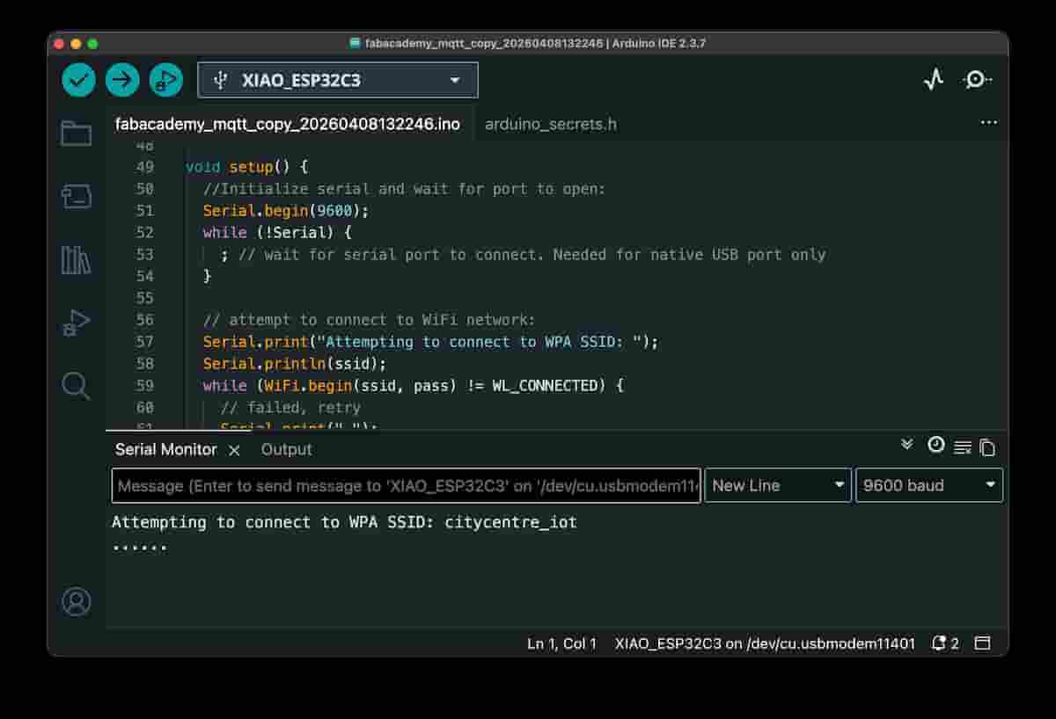Switch to the arduino_secrets.h tab
1056x719 pixels.
tap(551, 124)
